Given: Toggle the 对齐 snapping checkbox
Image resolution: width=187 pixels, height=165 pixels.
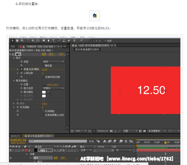Looking at the screenshot, I should (105, 41).
